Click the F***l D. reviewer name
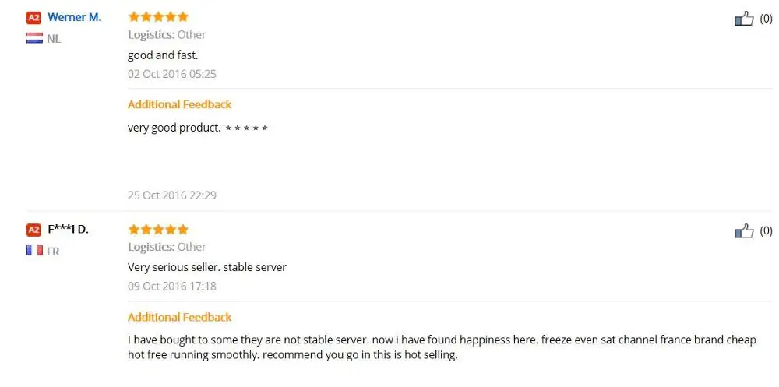The height and width of the screenshot is (387, 779). click(x=68, y=230)
